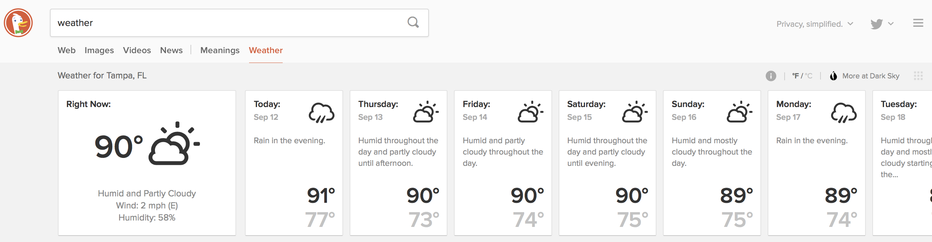Screen dimensions: 932x242
Task: Toggle Fahrenheit display on
Action: tap(796, 75)
